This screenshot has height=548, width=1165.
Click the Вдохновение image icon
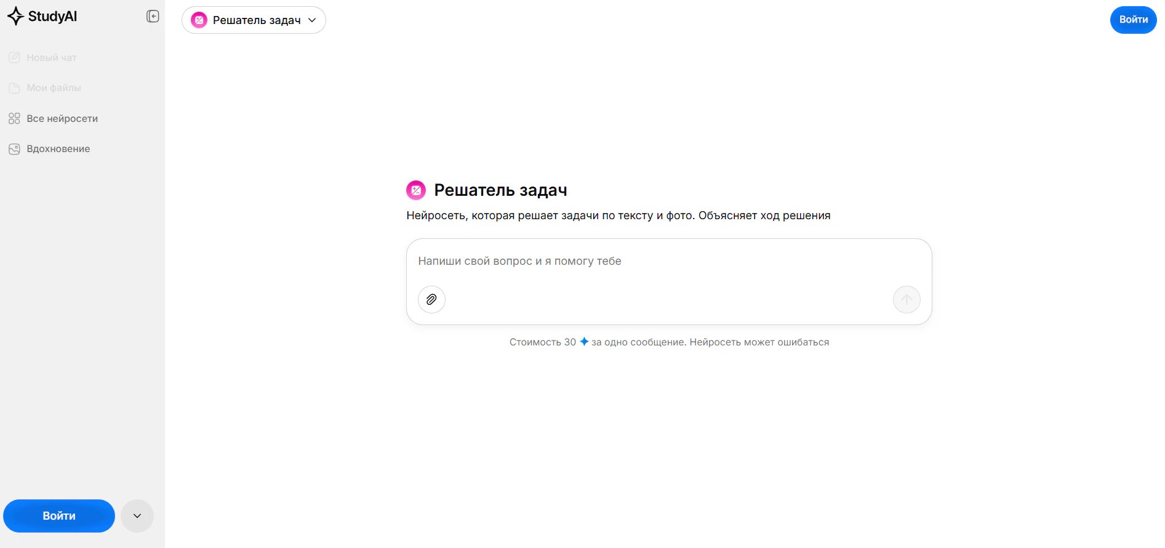pos(14,149)
